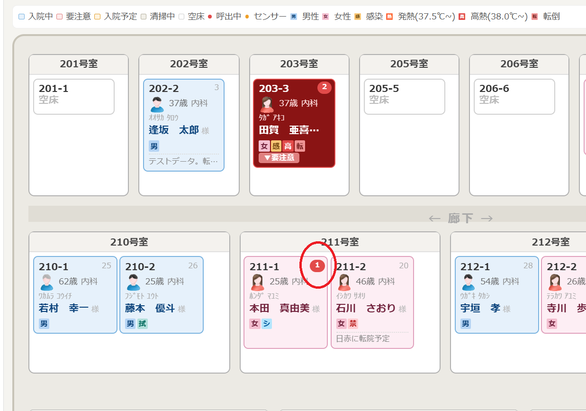Open patient name 逢坂 太郎
Viewport: 586px width, 411px height.
(x=174, y=130)
